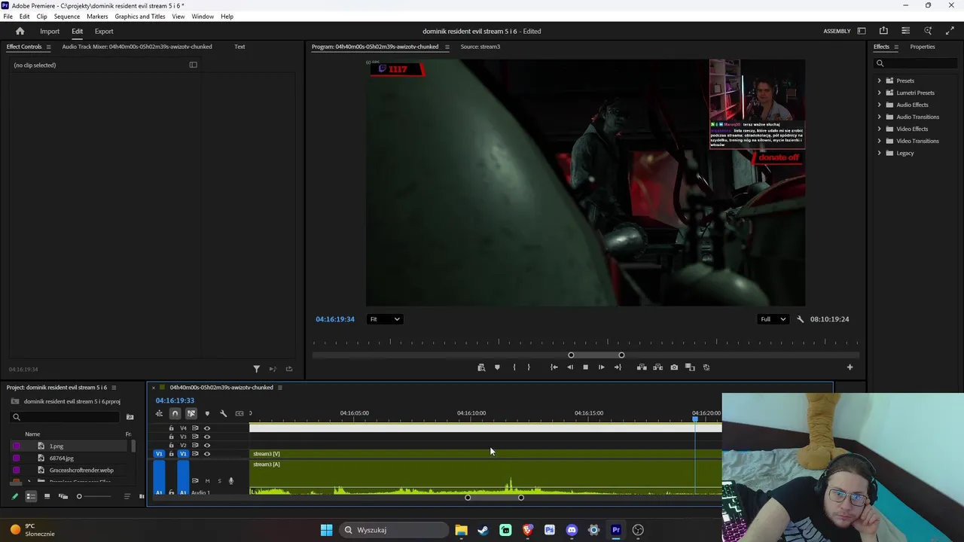Switch to the Properties tab
964x542 pixels.
923,47
